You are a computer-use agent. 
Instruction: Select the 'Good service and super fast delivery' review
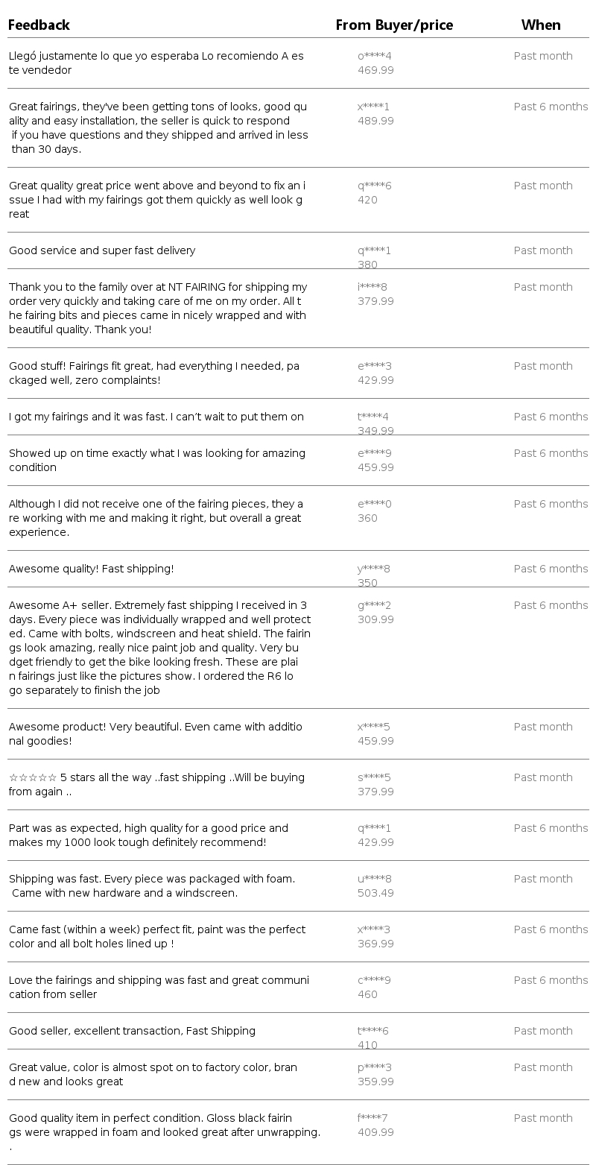pos(102,250)
